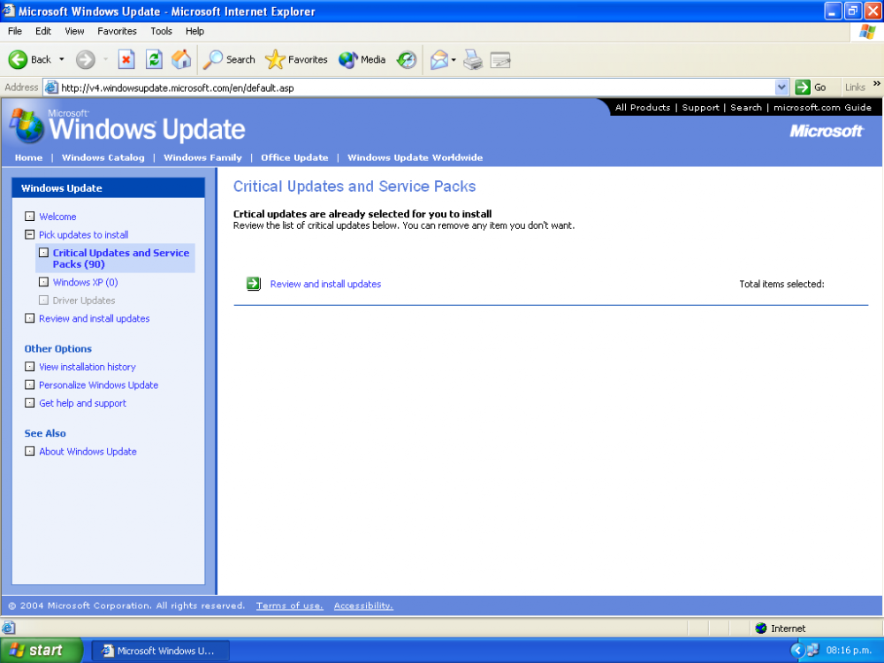Click the Stop button in the toolbar
The height and width of the screenshot is (663, 884).
point(126,59)
